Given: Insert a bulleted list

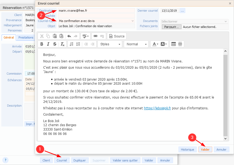Looking at the screenshot, I should [x=78, y=44].
